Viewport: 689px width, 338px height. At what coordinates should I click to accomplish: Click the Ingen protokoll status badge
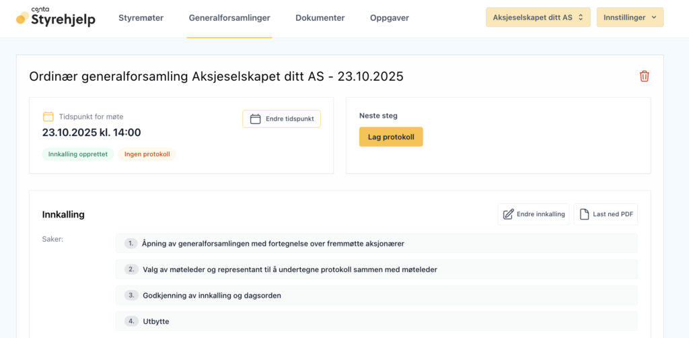[x=147, y=154]
